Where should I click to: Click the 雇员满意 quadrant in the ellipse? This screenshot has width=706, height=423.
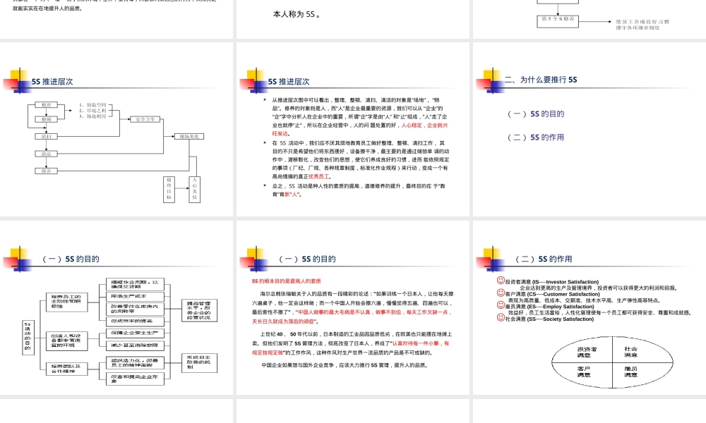coord(630,372)
